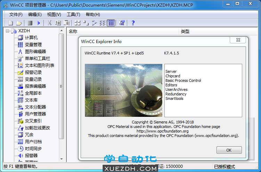Click Basic Process Control list entry

coord(183,80)
